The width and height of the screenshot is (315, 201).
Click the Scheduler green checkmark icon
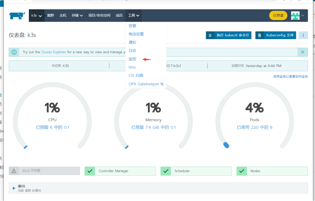coord(166,171)
